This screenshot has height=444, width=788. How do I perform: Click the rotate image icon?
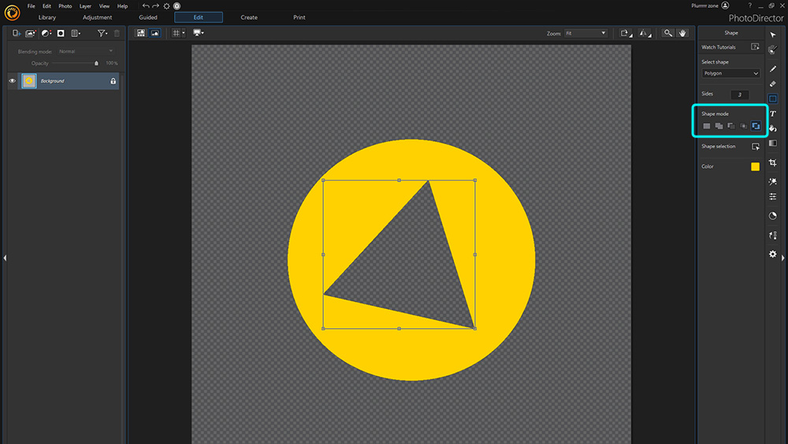(x=626, y=33)
